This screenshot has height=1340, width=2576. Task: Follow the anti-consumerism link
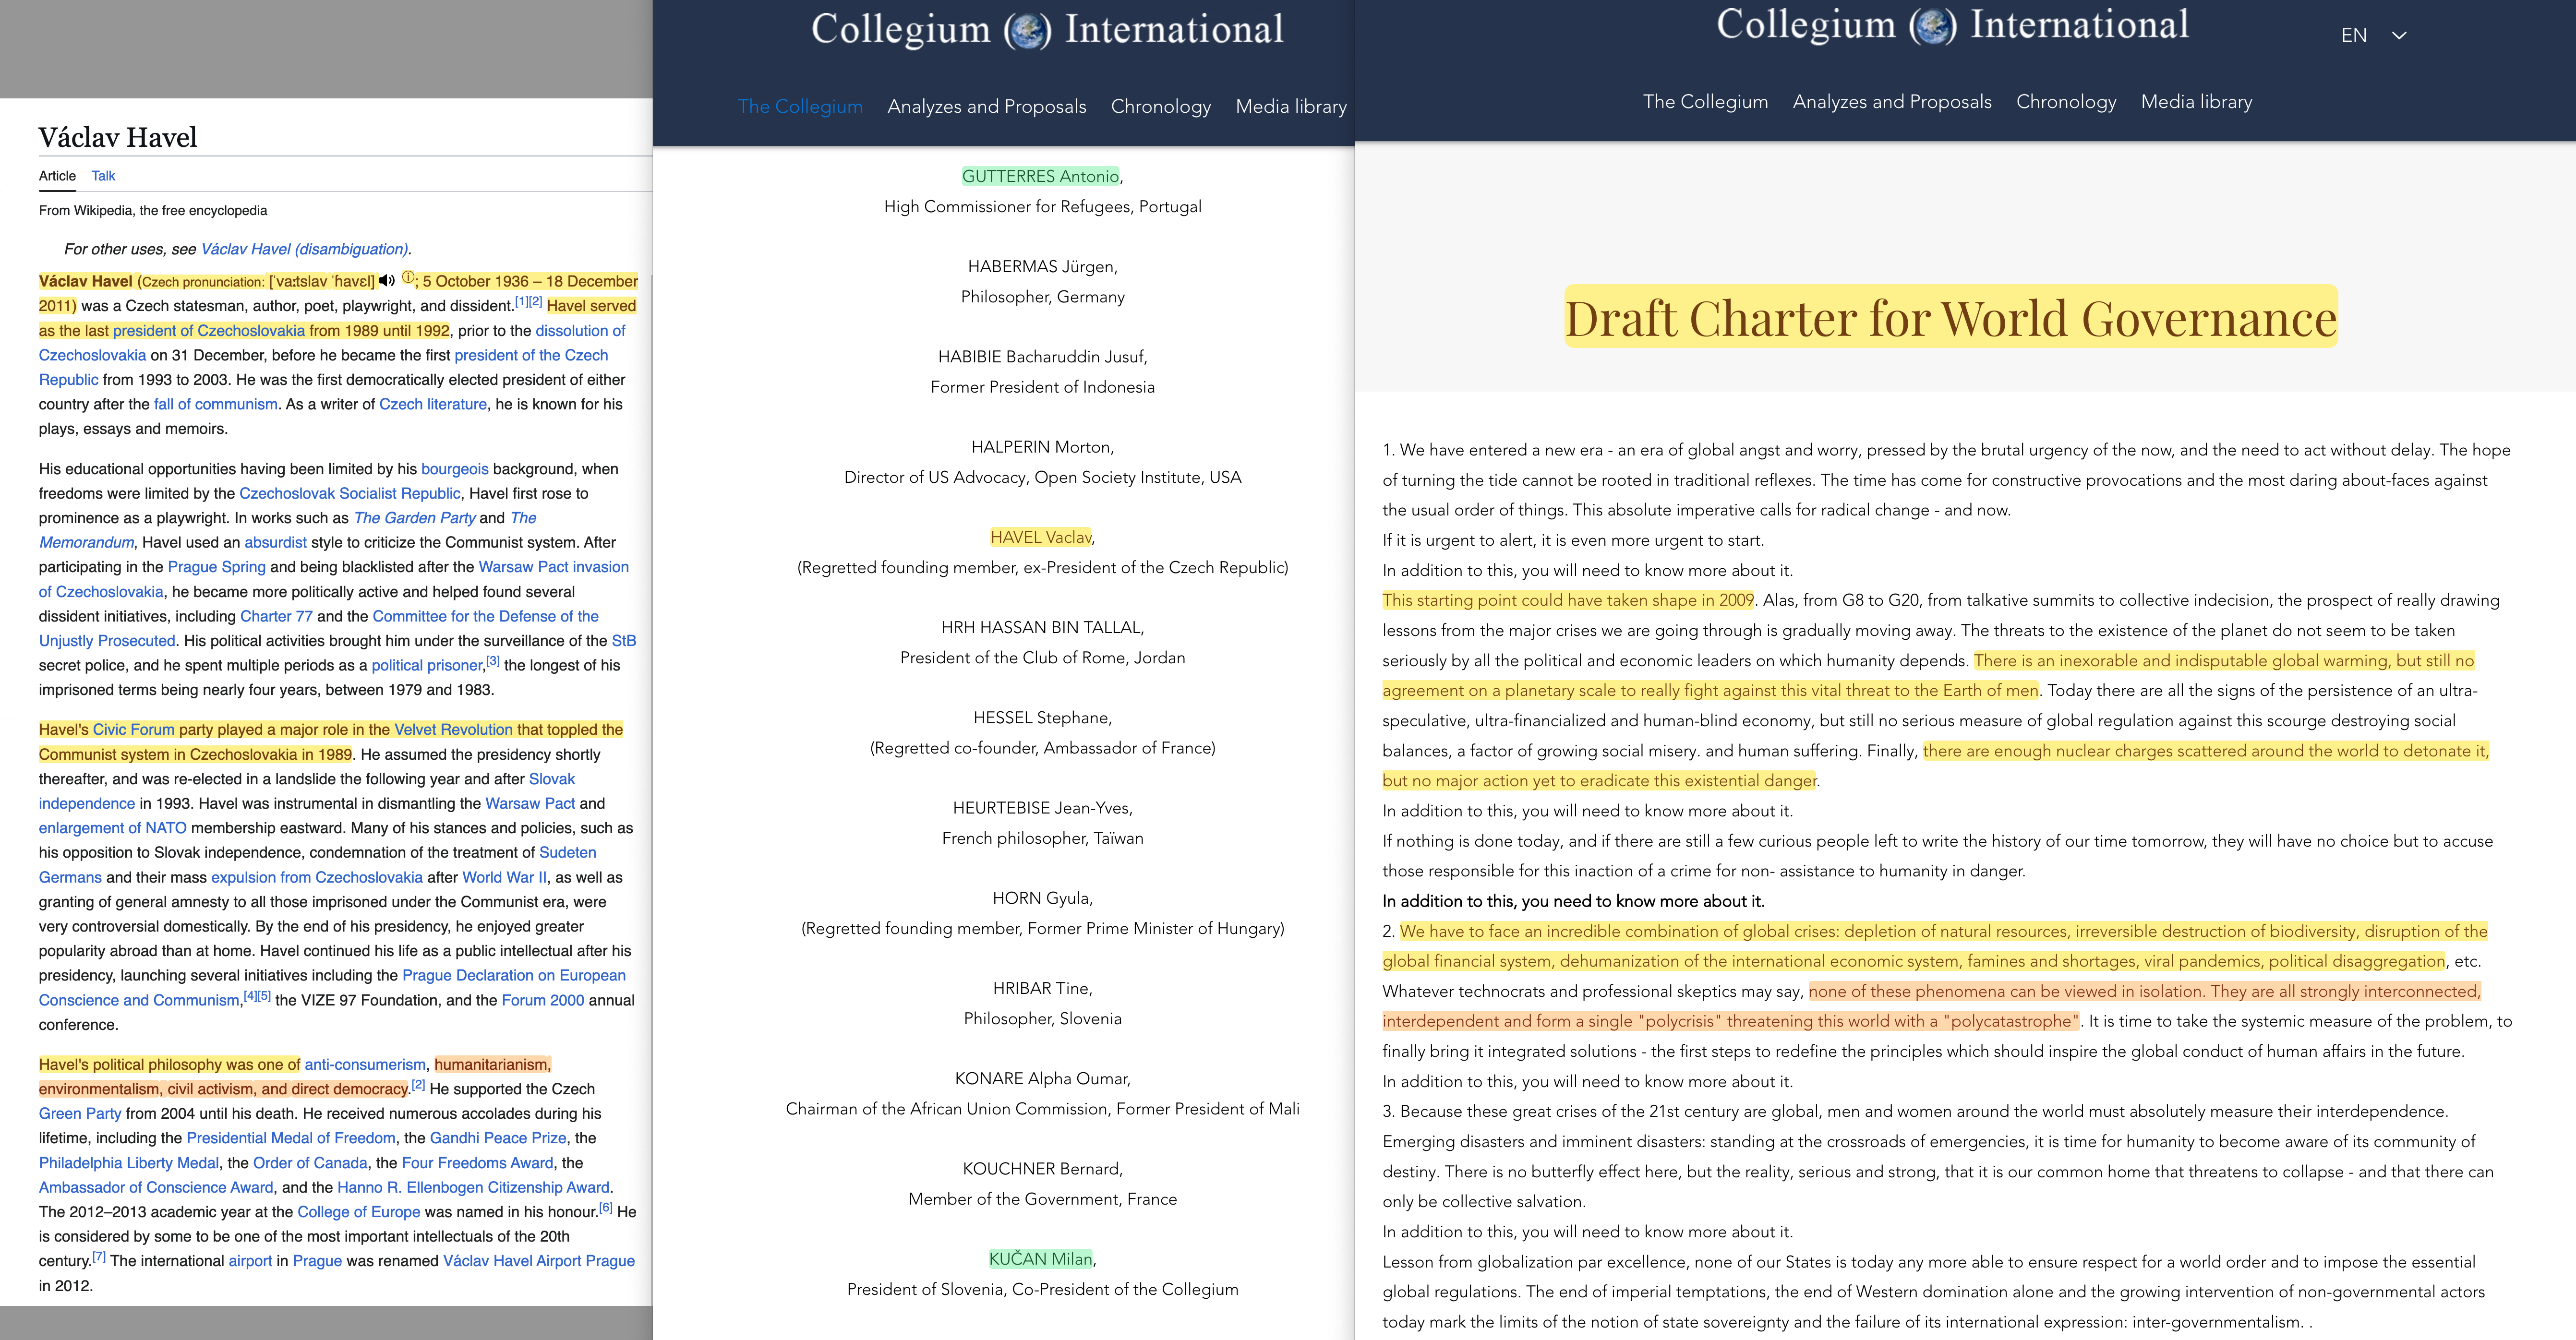click(x=365, y=1065)
